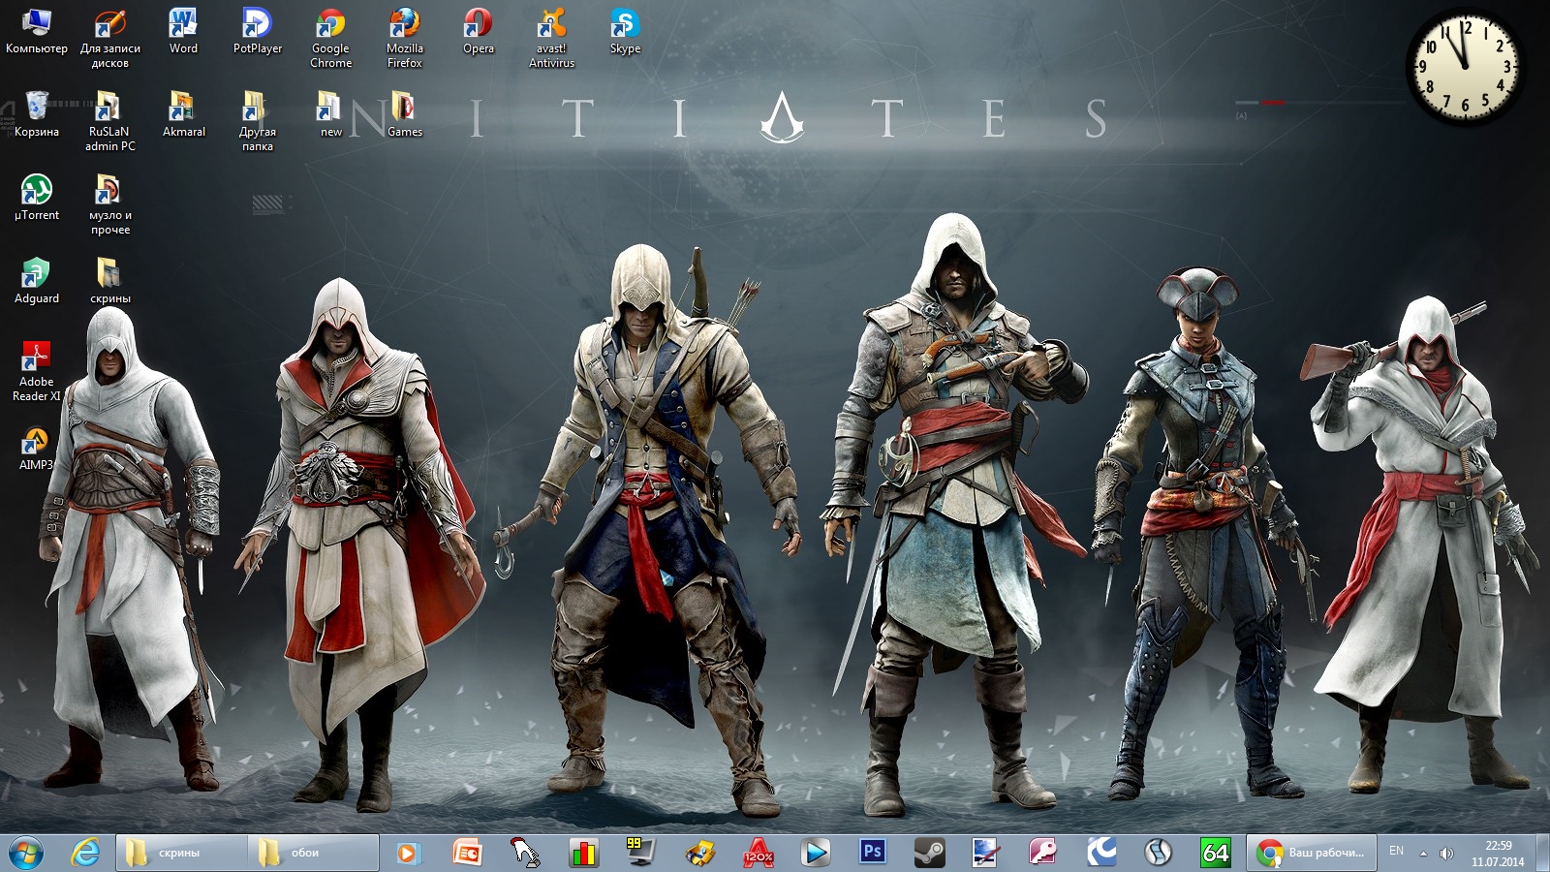Switch to the обои folder taskbar window

coord(313,853)
